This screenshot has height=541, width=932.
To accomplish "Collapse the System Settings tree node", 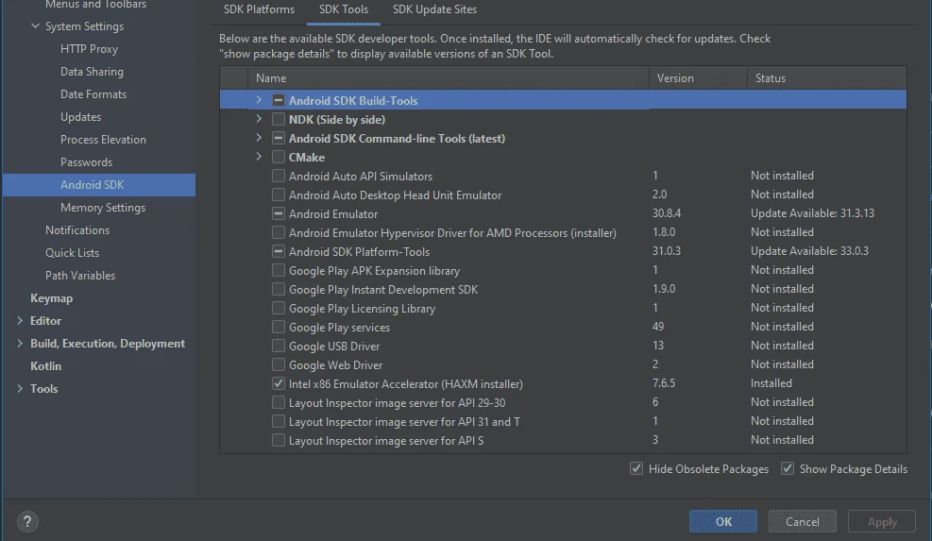I will click(35, 26).
